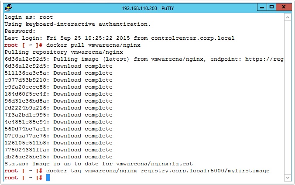Click 'Pulling repository vmwarecna/nginx' line
The width and height of the screenshot is (295, 185).
click(64, 52)
